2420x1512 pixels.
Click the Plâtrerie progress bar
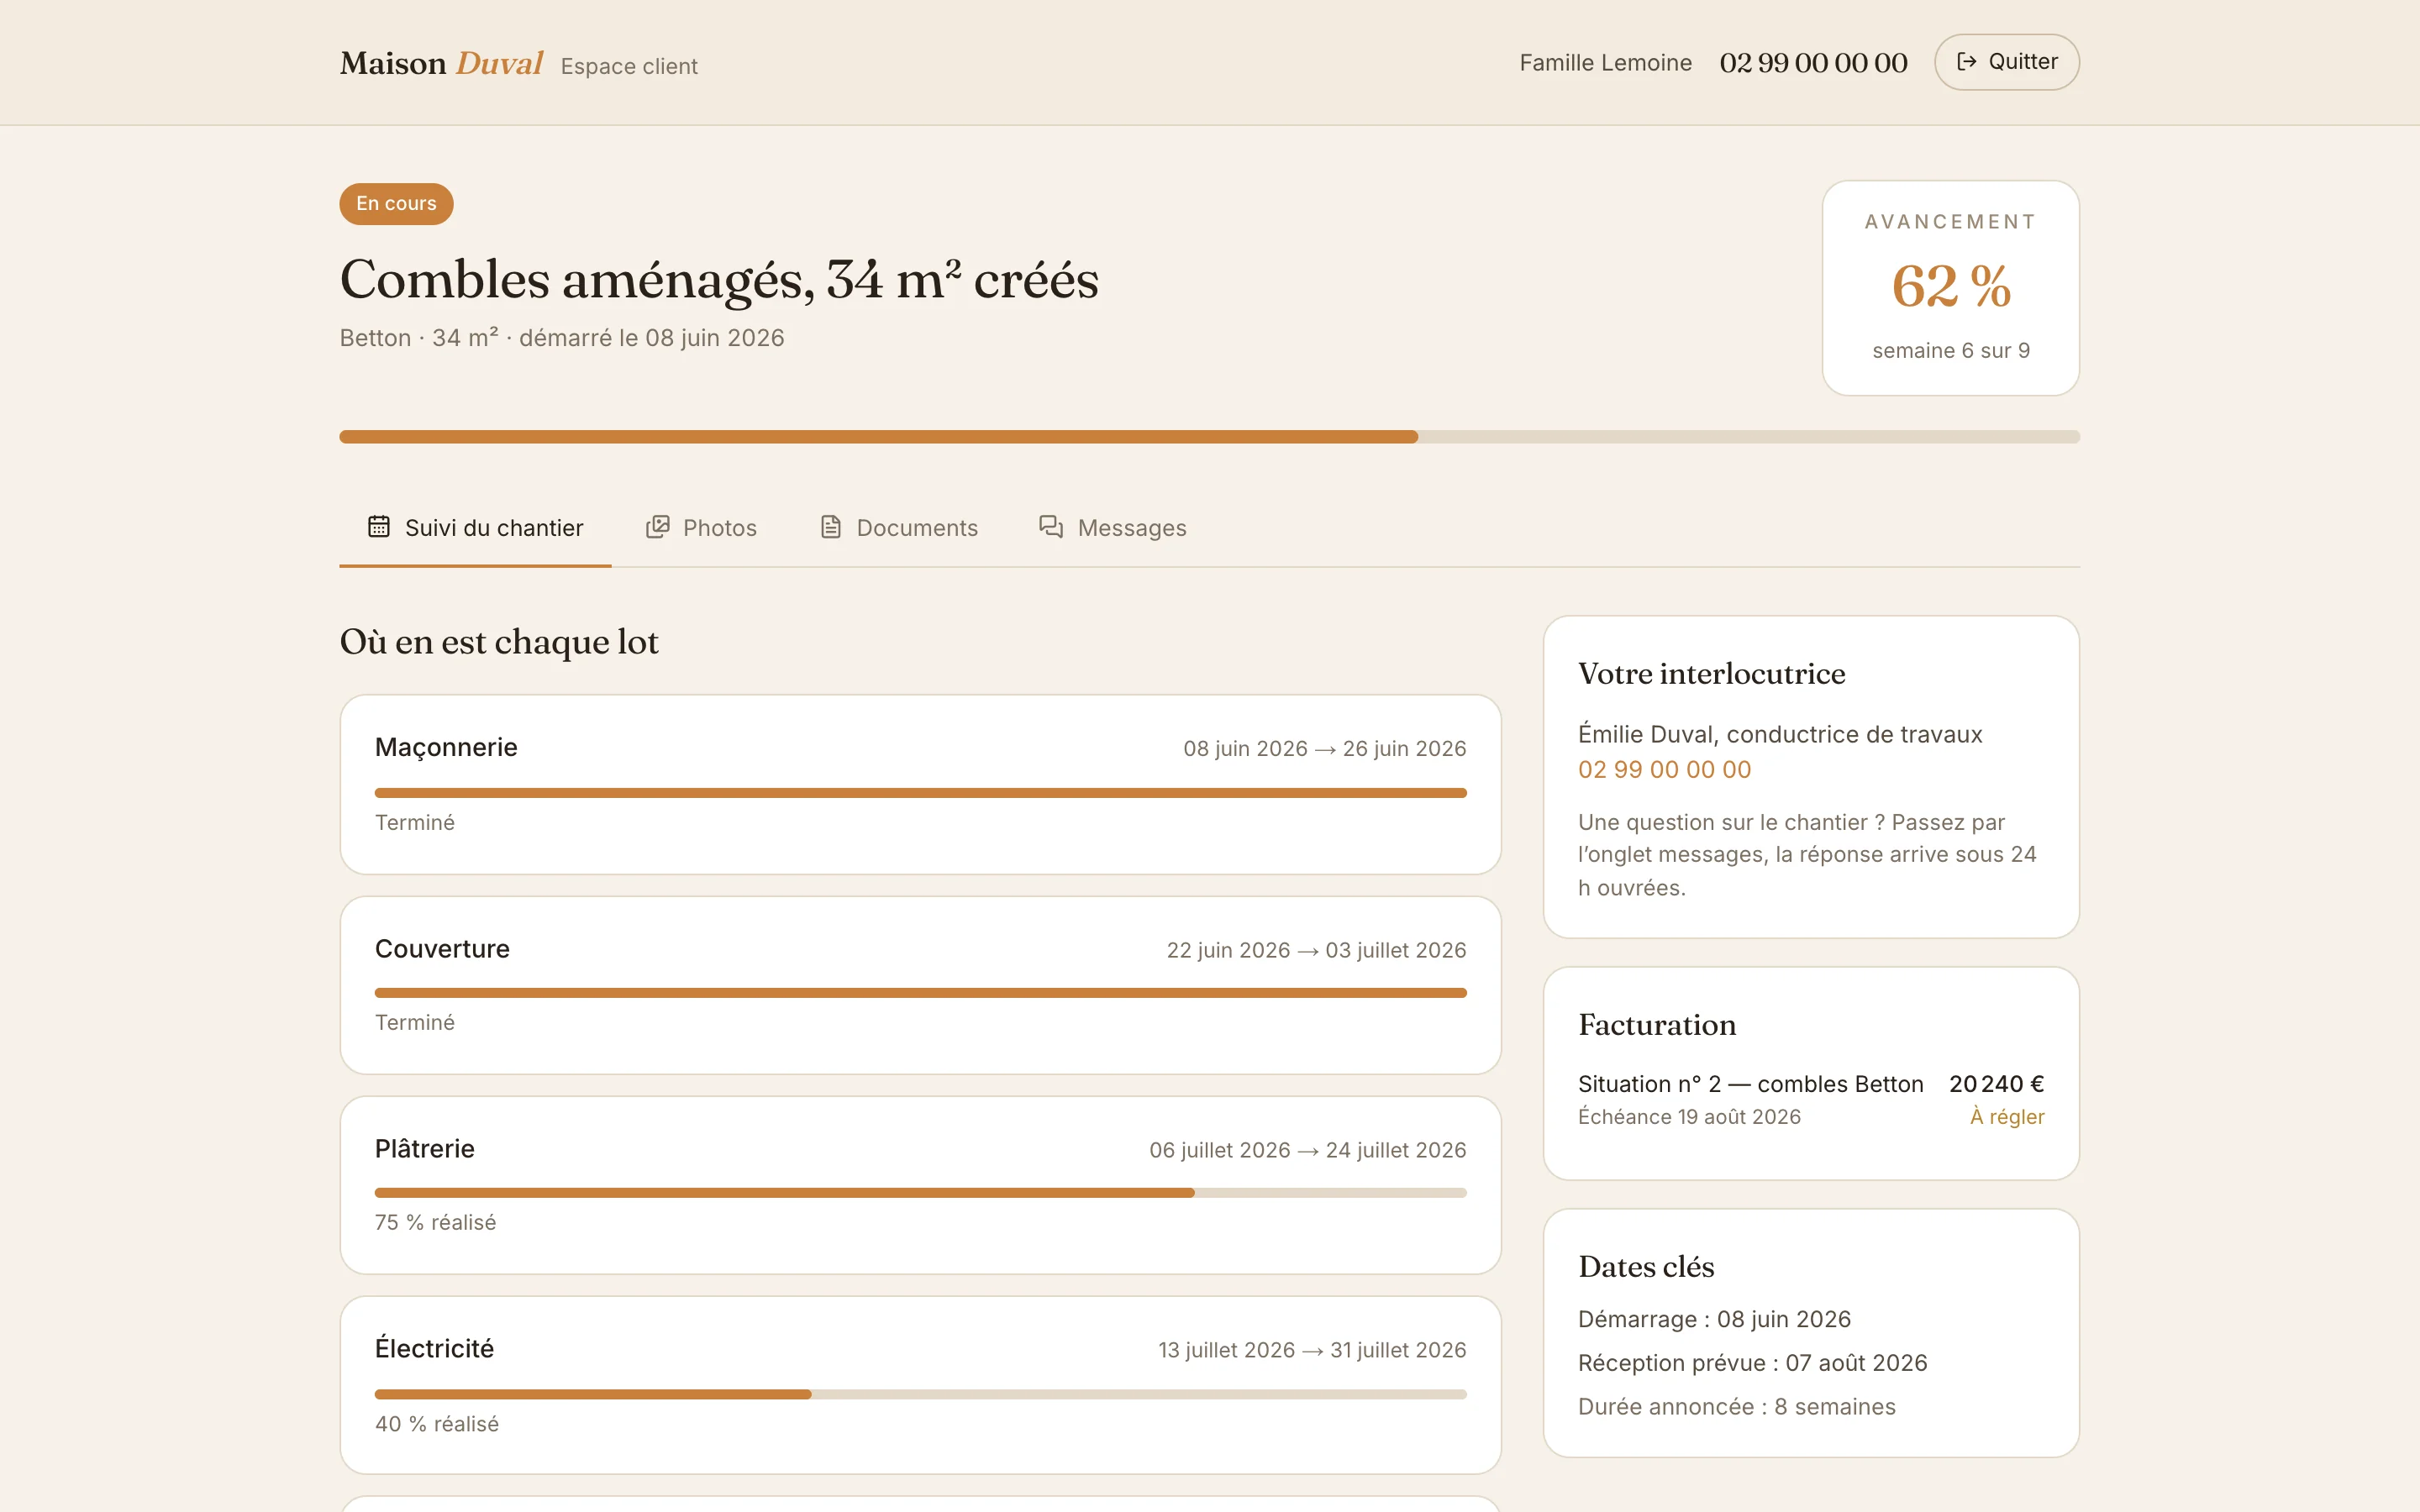[x=920, y=1193]
